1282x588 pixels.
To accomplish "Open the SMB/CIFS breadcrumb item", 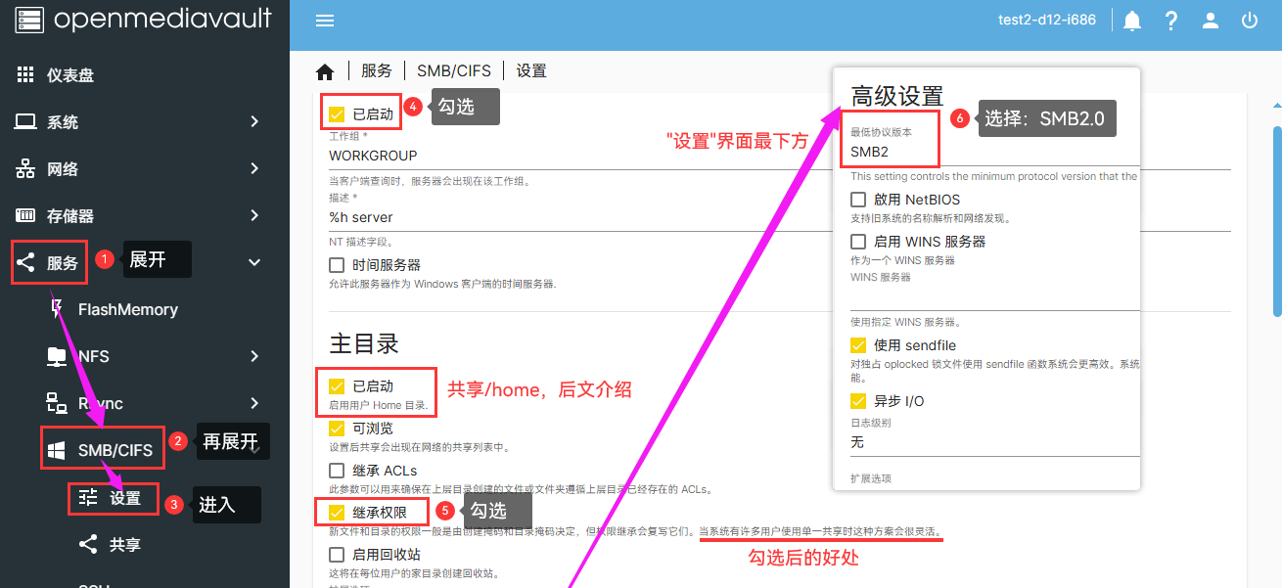I will pyautogui.click(x=453, y=69).
